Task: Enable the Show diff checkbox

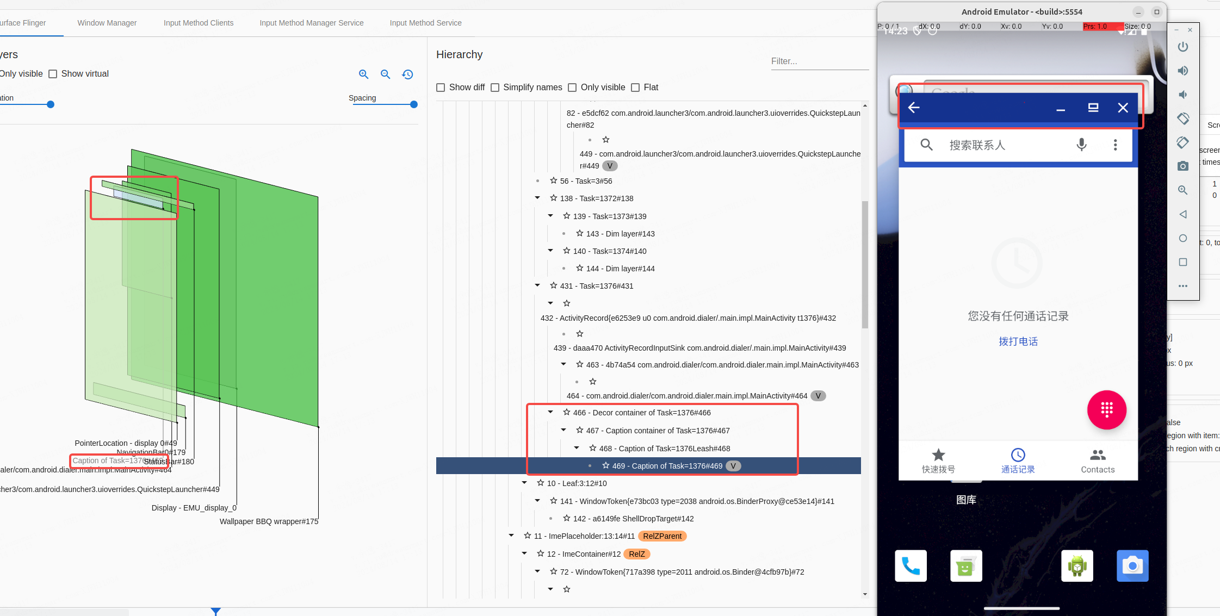Action: coord(441,88)
